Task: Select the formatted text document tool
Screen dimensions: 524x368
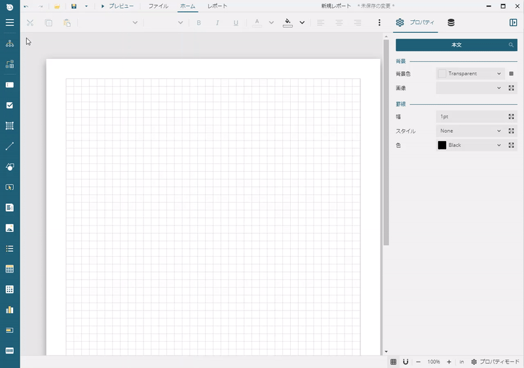Action: click(10, 207)
